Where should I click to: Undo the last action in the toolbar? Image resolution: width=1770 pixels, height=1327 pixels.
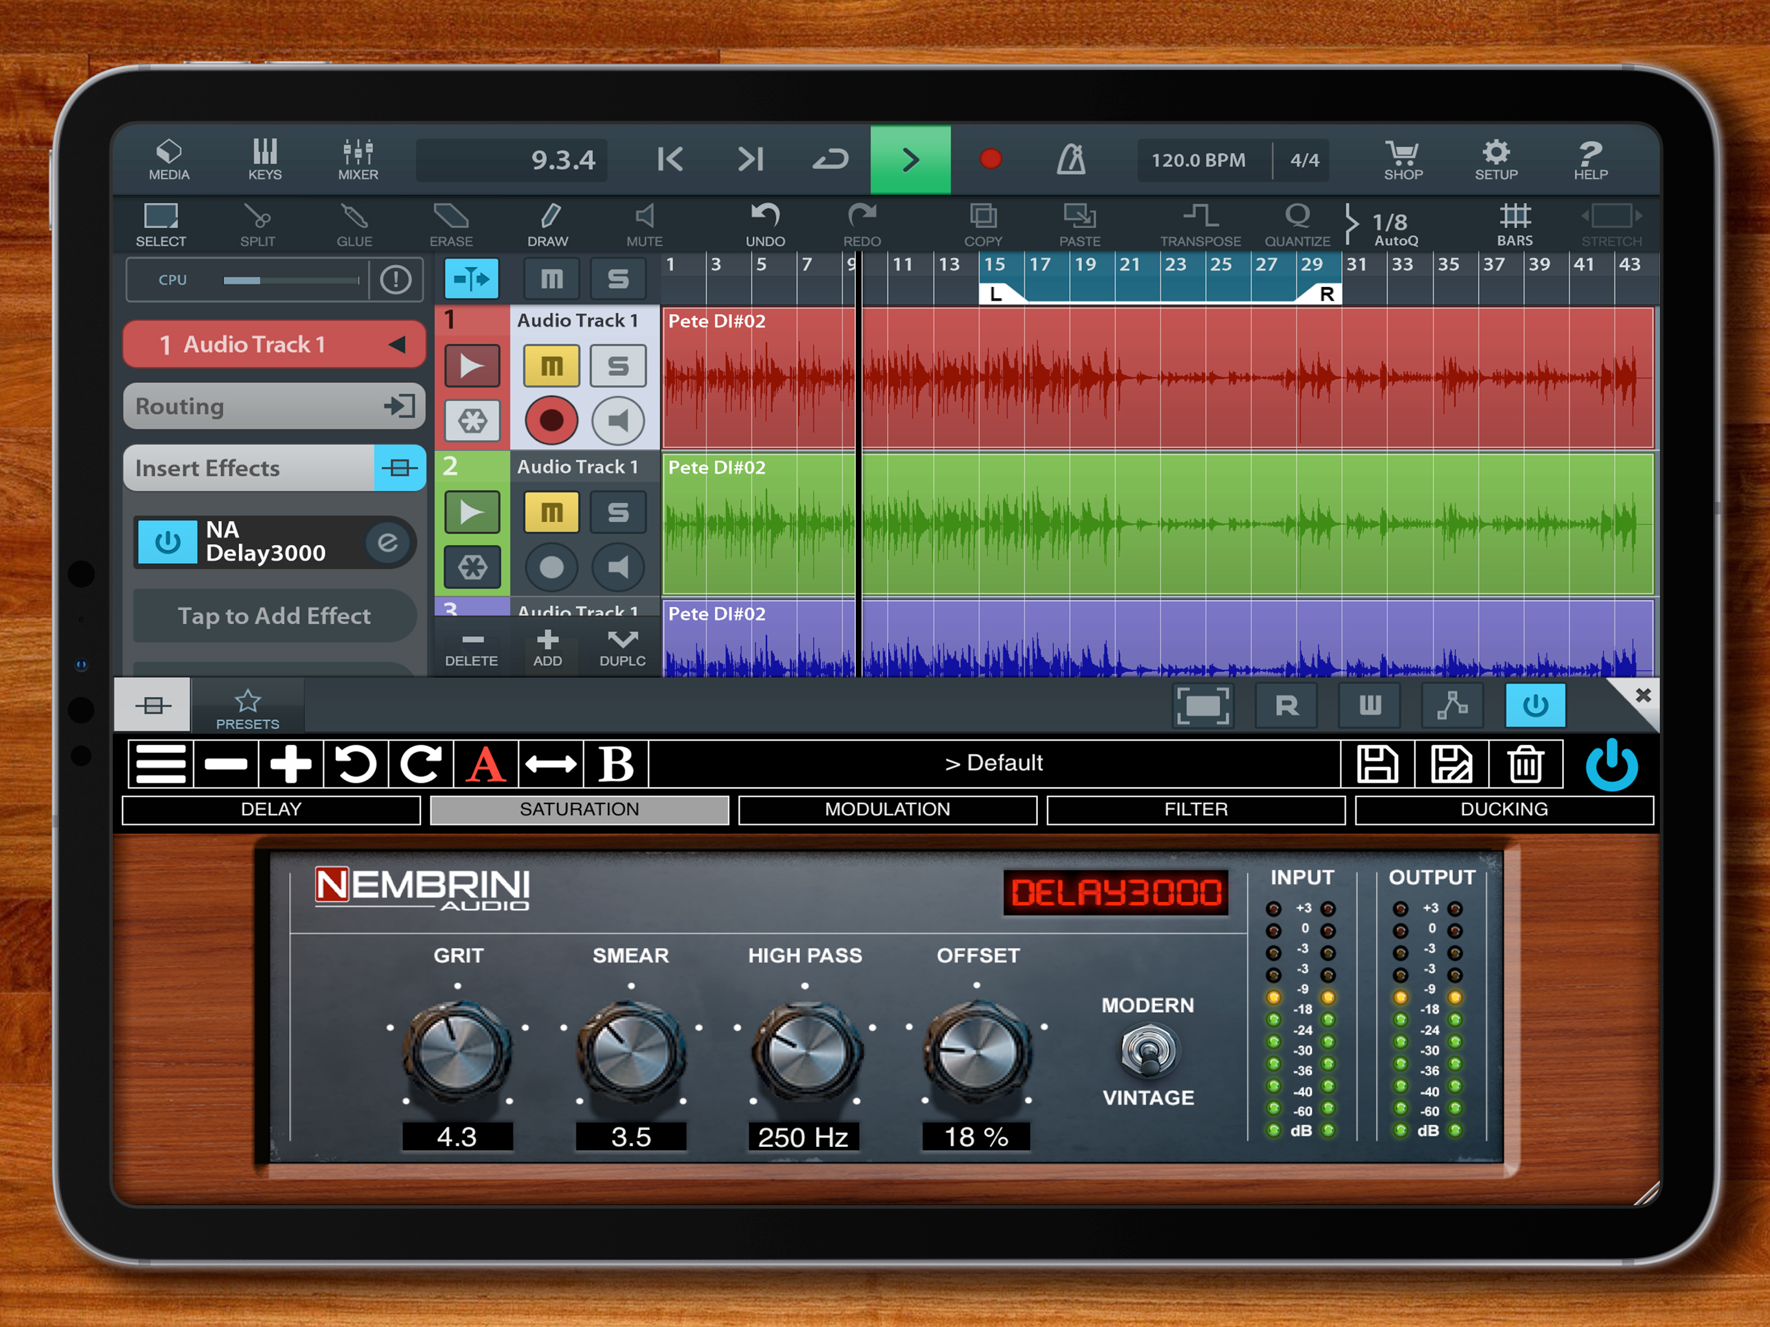(x=766, y=225)
